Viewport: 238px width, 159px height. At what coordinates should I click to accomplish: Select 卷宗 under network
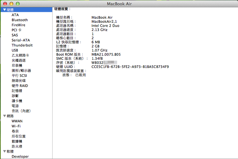coord(15,131)
